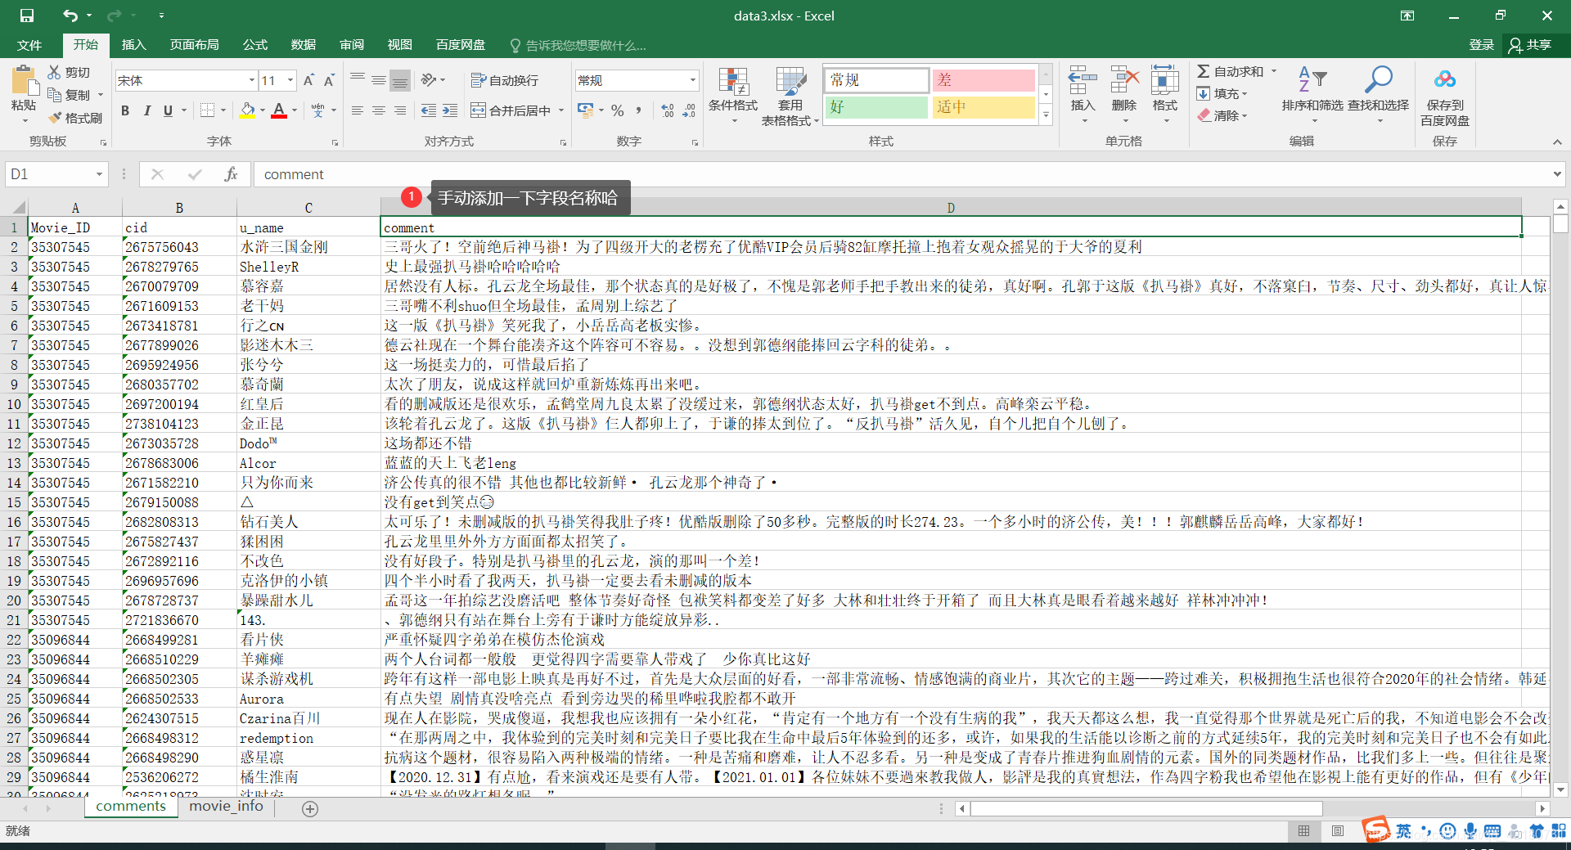Open the 文件 File menu

click(x=29, y=45)
